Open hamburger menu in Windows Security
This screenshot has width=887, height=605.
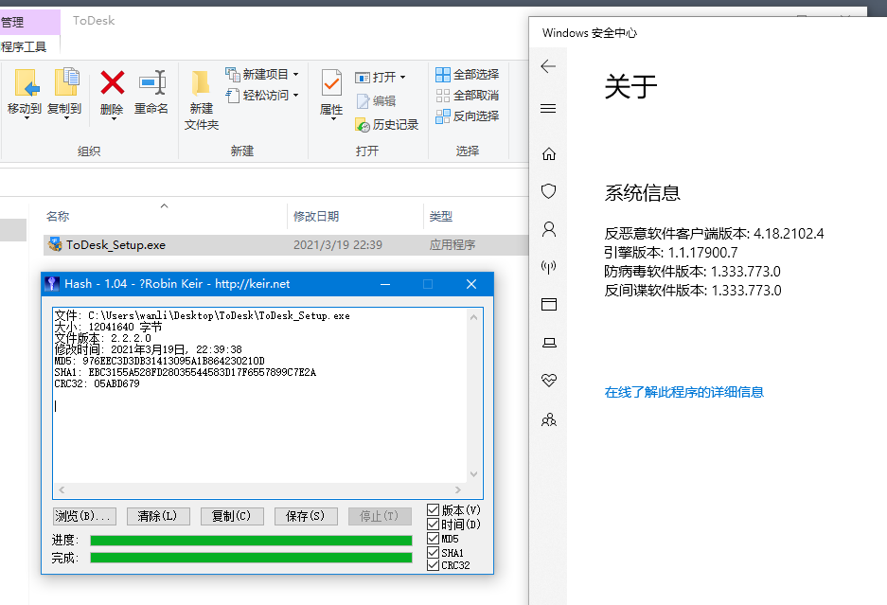(548, 109)
